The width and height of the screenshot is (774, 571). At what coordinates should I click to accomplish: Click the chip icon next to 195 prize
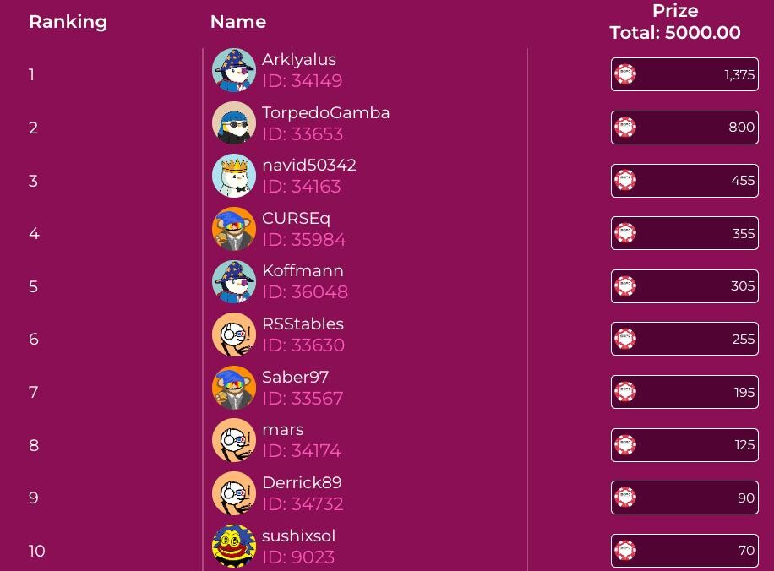pyautogui.click(x=625, y=392)
